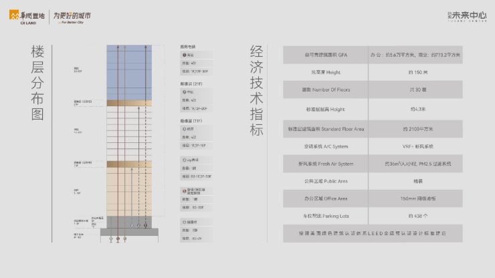The width and height of the screenshot is (495, 278).
Task: Click the 'B2-2F' floors legend row
Action: [197, 239]
